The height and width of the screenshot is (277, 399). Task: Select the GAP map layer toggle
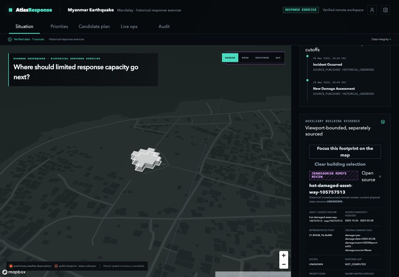278,58
